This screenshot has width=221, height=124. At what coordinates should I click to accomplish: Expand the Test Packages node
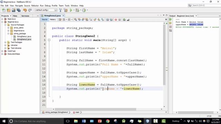click(x=5, y=42)
